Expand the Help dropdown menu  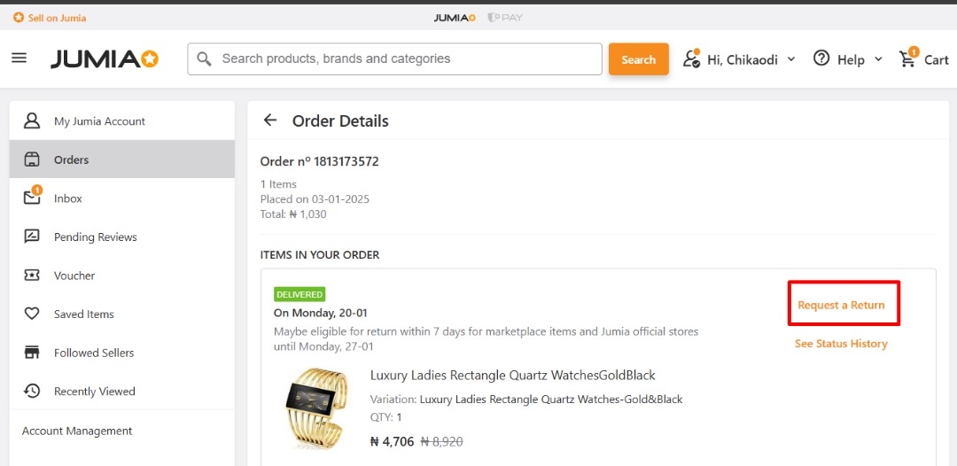(848, 59)
